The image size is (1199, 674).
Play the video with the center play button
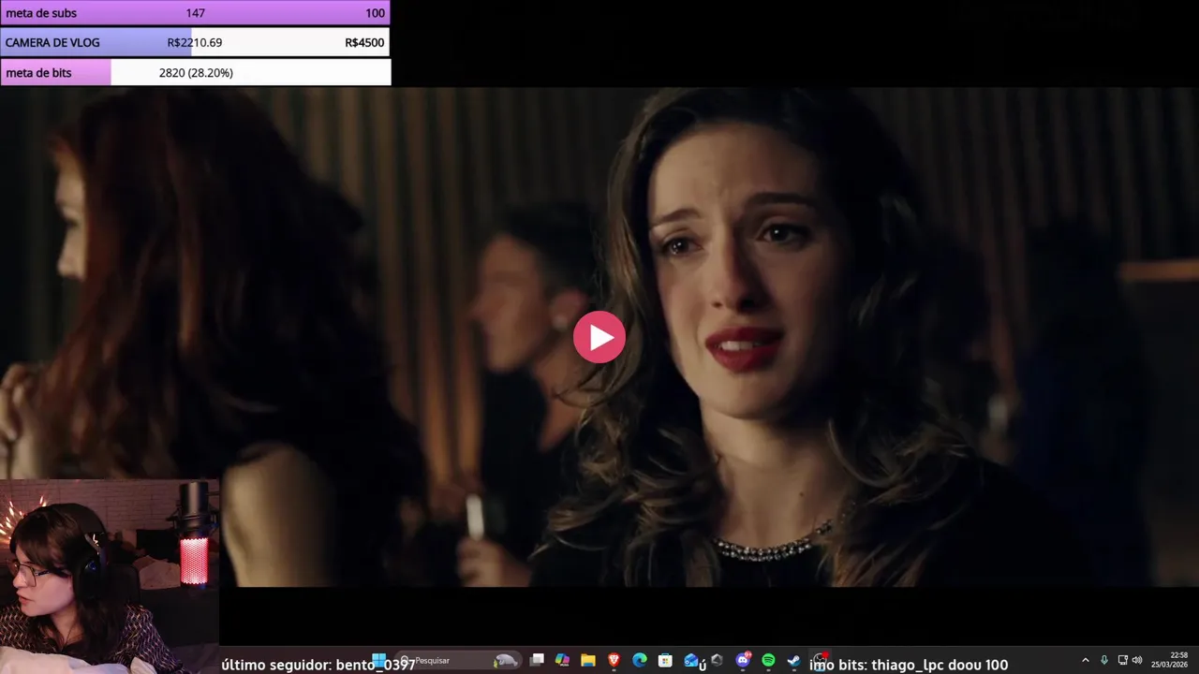[599, 337]
